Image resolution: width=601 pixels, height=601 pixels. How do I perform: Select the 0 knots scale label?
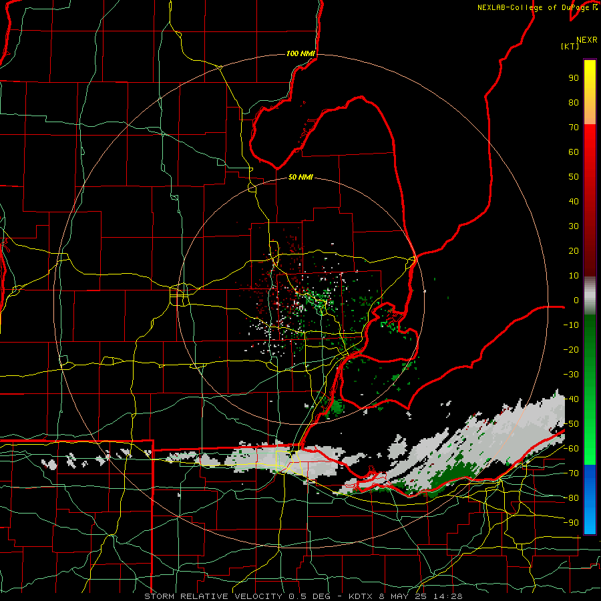pyautogui.click(x=576, y=300)
